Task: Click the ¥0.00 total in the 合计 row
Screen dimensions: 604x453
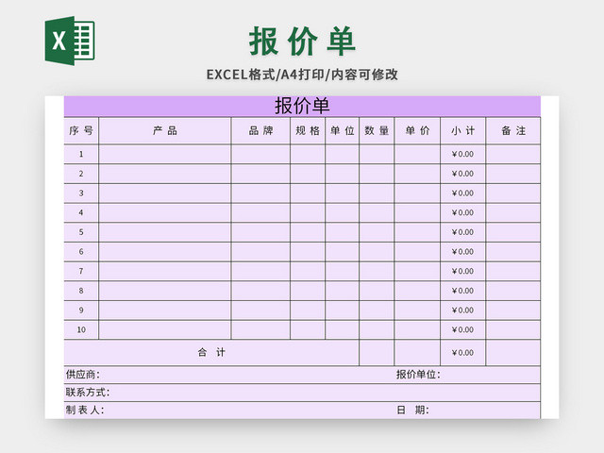Action: tap(463, 353)
